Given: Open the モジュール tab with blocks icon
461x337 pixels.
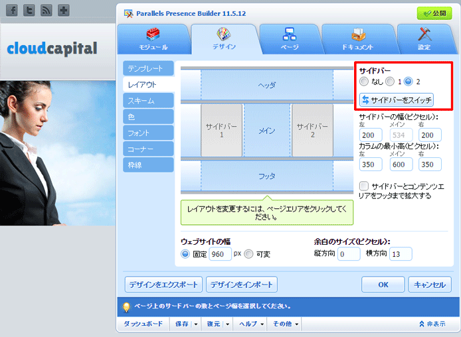Looking at the screenshot, I should (152, 39).
